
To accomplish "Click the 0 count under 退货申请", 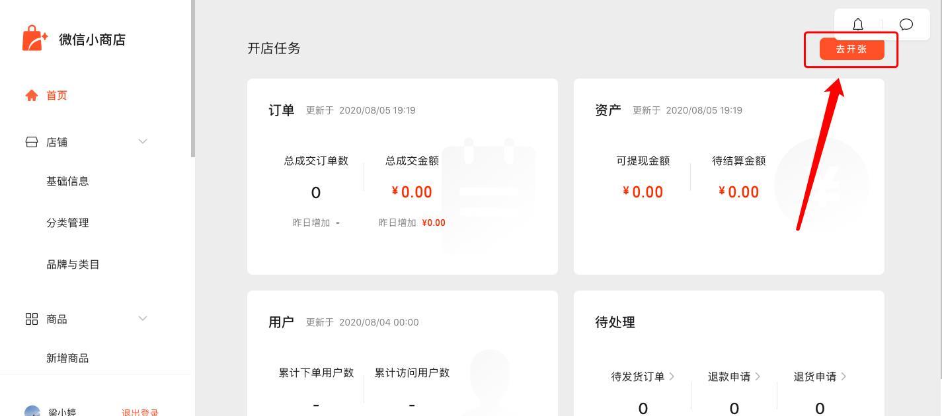I will (x=820, y=409).
